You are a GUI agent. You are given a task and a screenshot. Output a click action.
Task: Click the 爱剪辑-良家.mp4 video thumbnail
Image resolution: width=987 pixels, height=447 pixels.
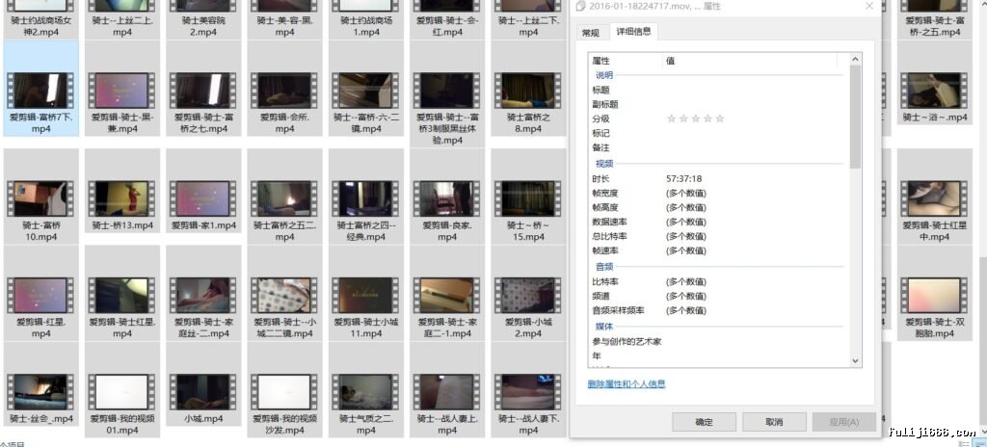[447, 198]
